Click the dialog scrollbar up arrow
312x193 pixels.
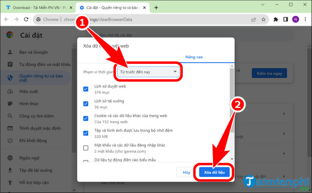[232, 66]
